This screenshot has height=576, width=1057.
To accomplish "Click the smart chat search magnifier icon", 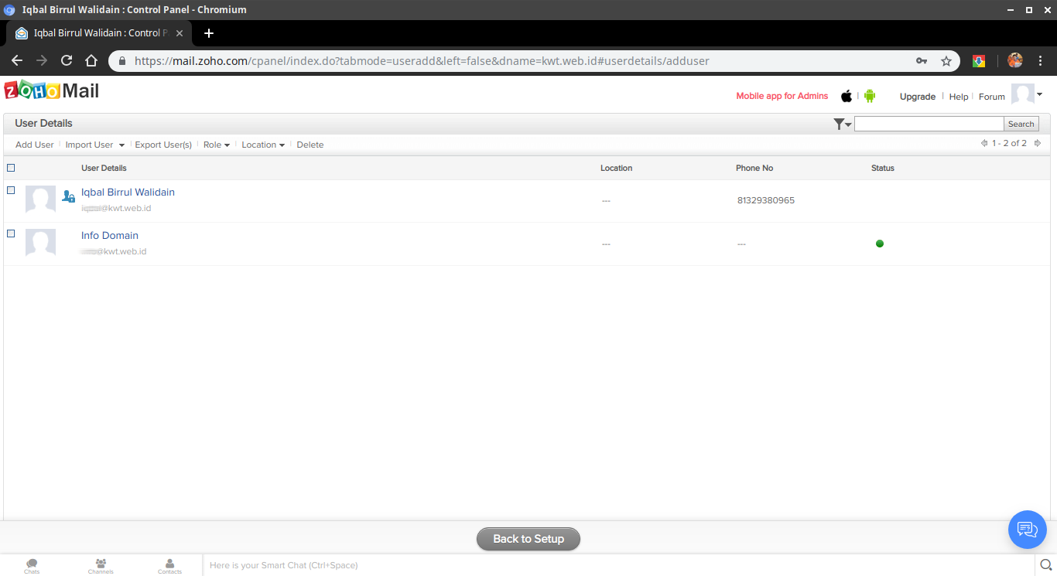I will coord(1045,565).
